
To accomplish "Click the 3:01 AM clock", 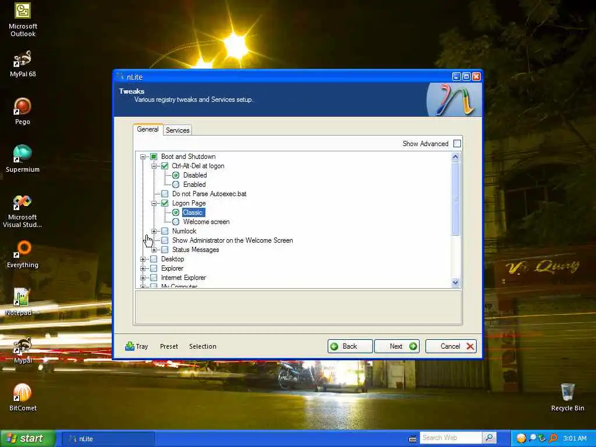I will 574,438.
